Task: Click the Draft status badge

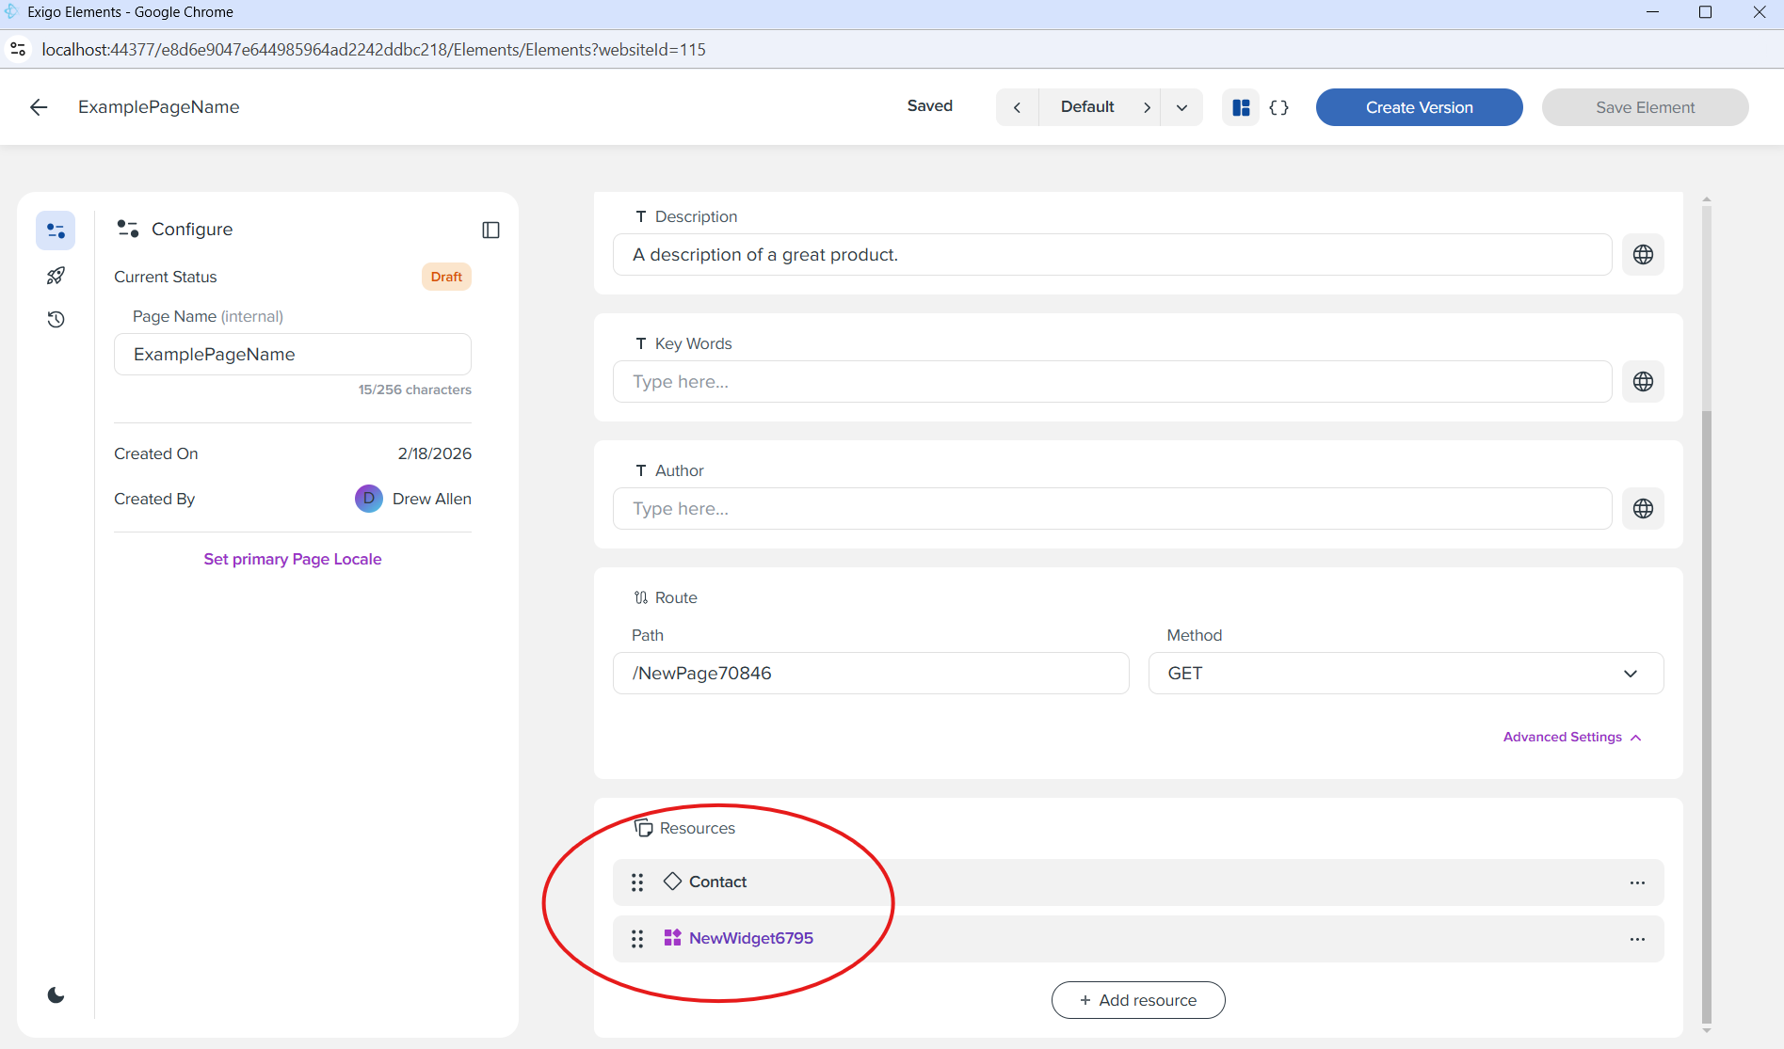Action: pyautogui.click(x=446, y=276)
